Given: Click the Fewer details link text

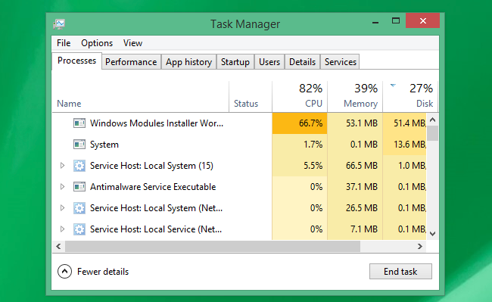Looking at the screenshot, I should pyautogui.click(x=103, y=272).
